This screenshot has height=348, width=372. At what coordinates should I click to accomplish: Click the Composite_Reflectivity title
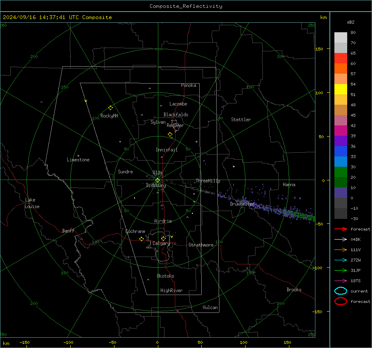click(186, 6)
